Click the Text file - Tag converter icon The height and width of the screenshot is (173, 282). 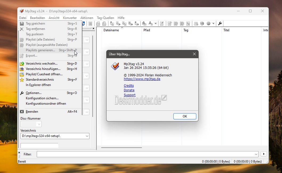(130, 23)
